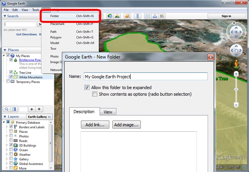Image resolution: width=249 pixels, height=172 pixels.
Task: Choose Polygon from the Add menu
Action: point(70,38)
